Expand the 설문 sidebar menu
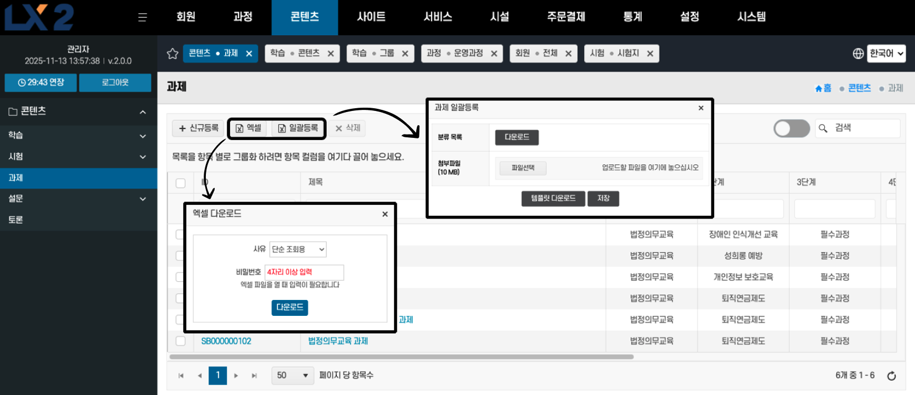915x395 pixels. 143,199
